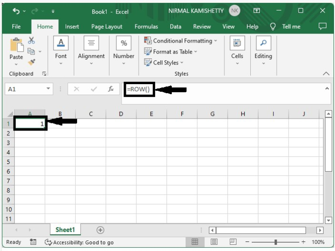Click the vertical scrollbar up arrow
This screenshot has width=335, height=251.
point(328,114)
